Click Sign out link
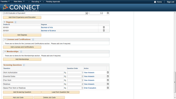Screen dimensions: 176x99 click(x=170, y=2)
